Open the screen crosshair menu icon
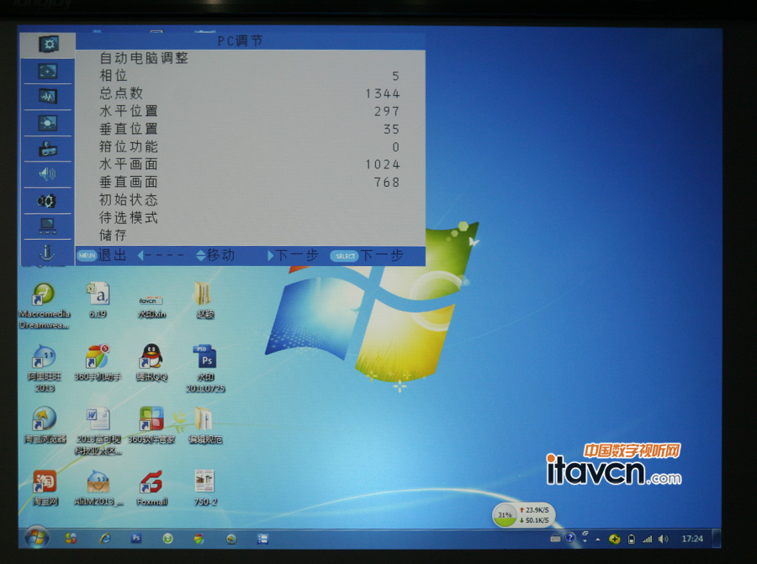Image resolution: width=757 pixels, height=564 pixels. pos(48,72)
